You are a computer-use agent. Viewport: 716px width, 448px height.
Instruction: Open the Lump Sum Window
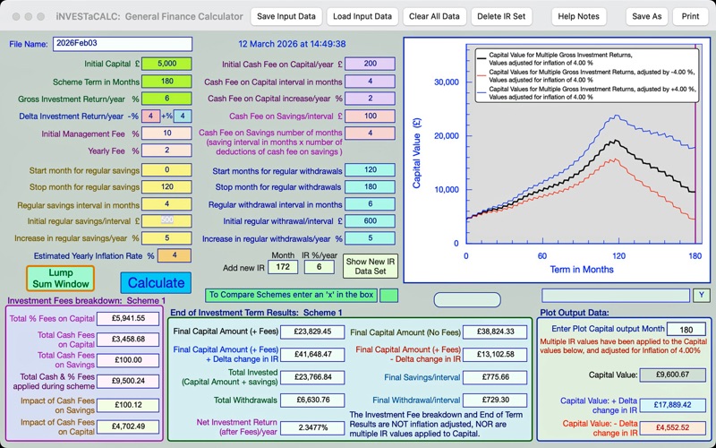60,279
